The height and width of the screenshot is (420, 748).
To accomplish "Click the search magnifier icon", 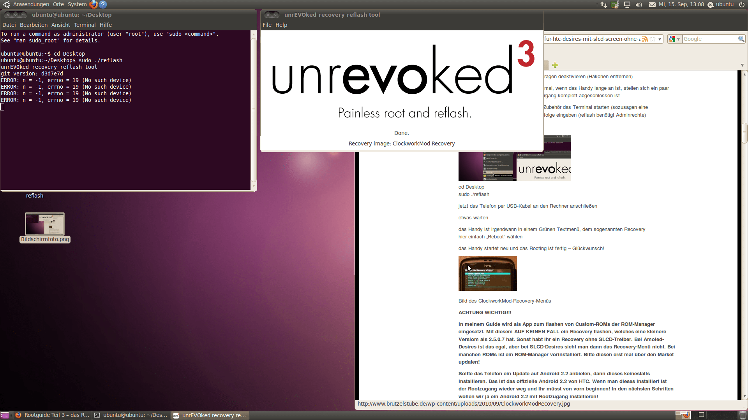I will [741, 39].
